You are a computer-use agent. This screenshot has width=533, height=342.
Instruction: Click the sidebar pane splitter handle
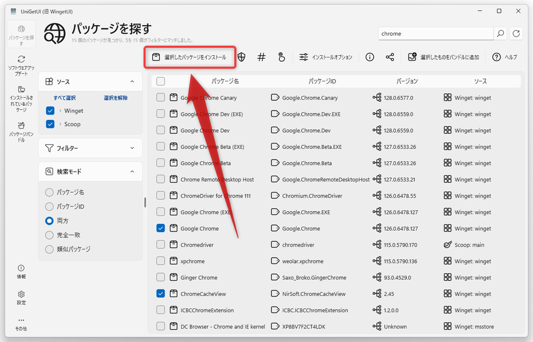click(x=145, y=202)
